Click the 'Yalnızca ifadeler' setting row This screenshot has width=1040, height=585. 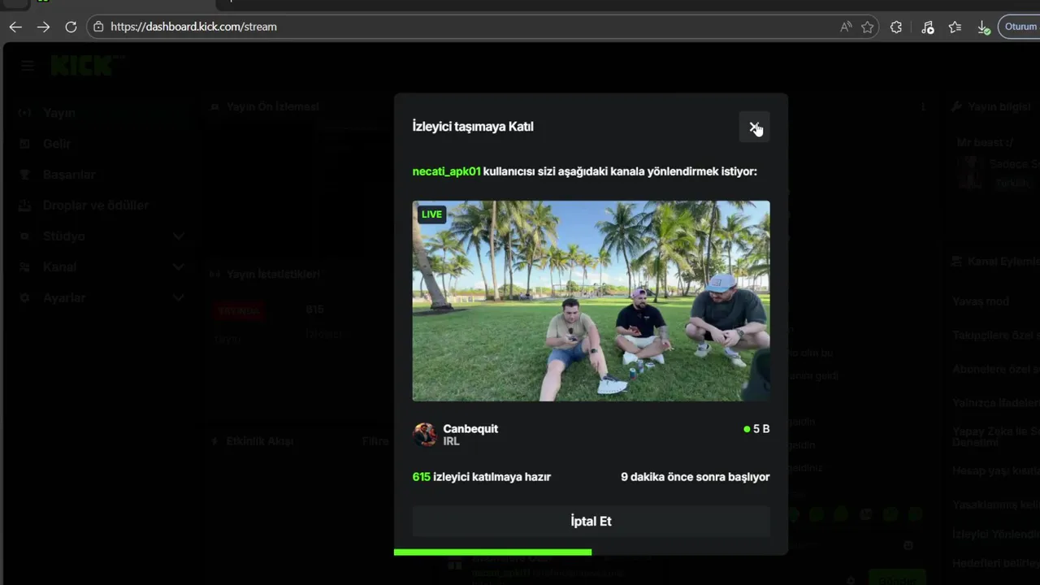[996, 403]
